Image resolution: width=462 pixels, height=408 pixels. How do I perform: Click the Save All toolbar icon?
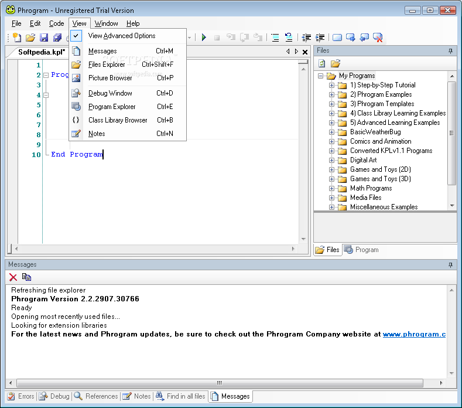click(x=57, y=38)
